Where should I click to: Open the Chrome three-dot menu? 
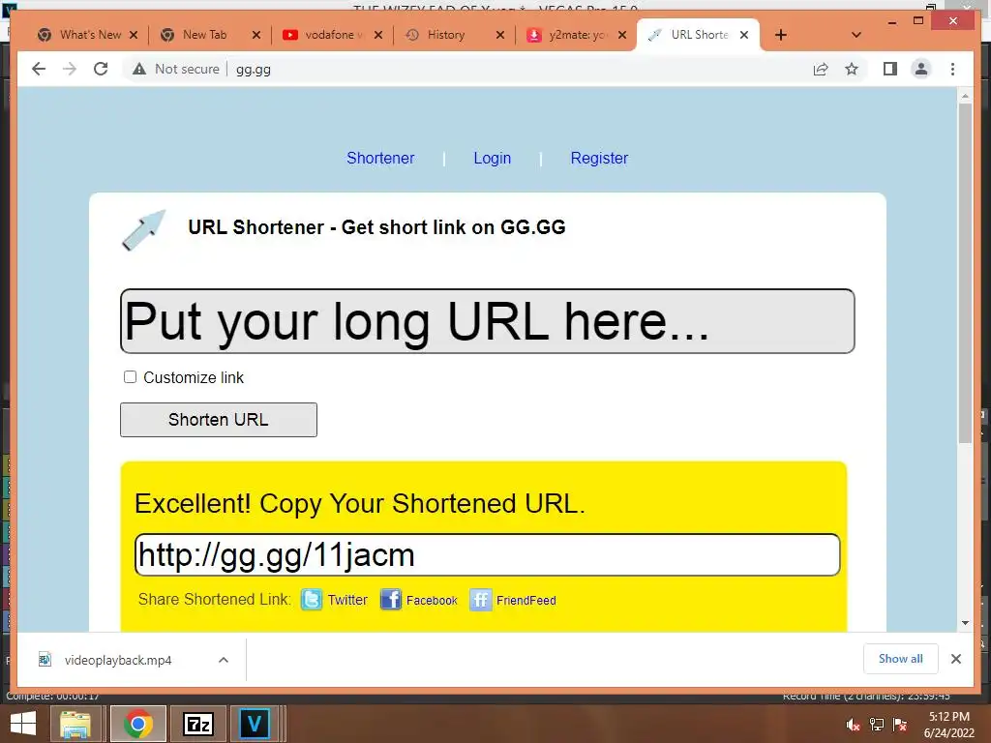click(952, 69)
